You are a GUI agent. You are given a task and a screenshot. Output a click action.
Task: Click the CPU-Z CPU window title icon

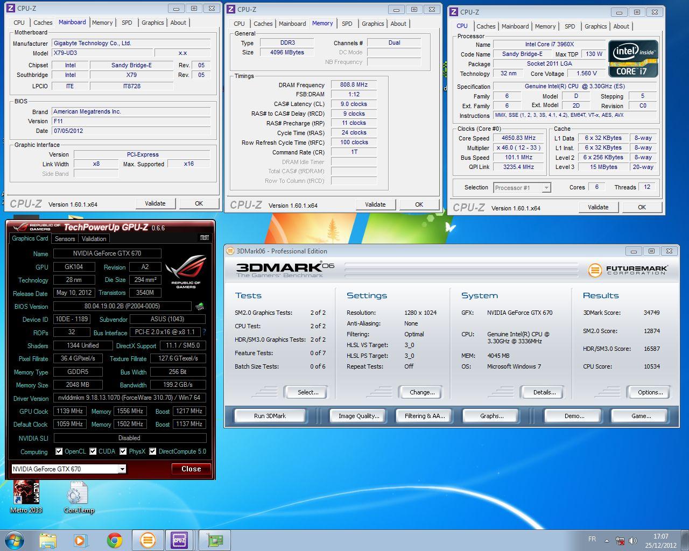pyautogui.click(x=454, y=12)
